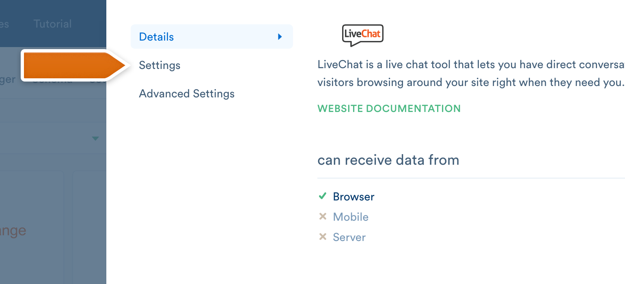This screenshot has height=284, width=625.
Task: Open the dimmed dropdown arrow in the background page
Action: (95, 139)
